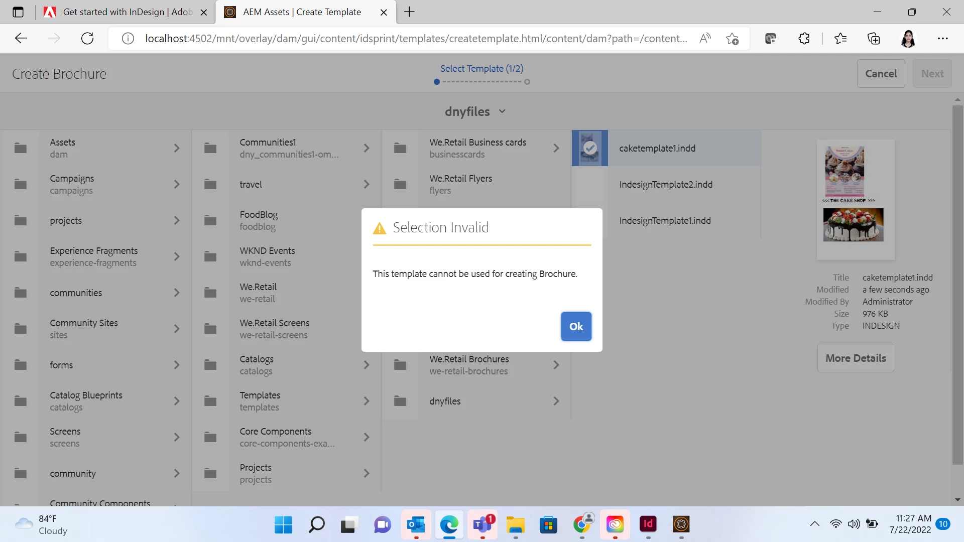Image resolution: width=964 pixels, height=542 pixels.
Task: Open InDesign from the taskbar
Action: [648, 524]
